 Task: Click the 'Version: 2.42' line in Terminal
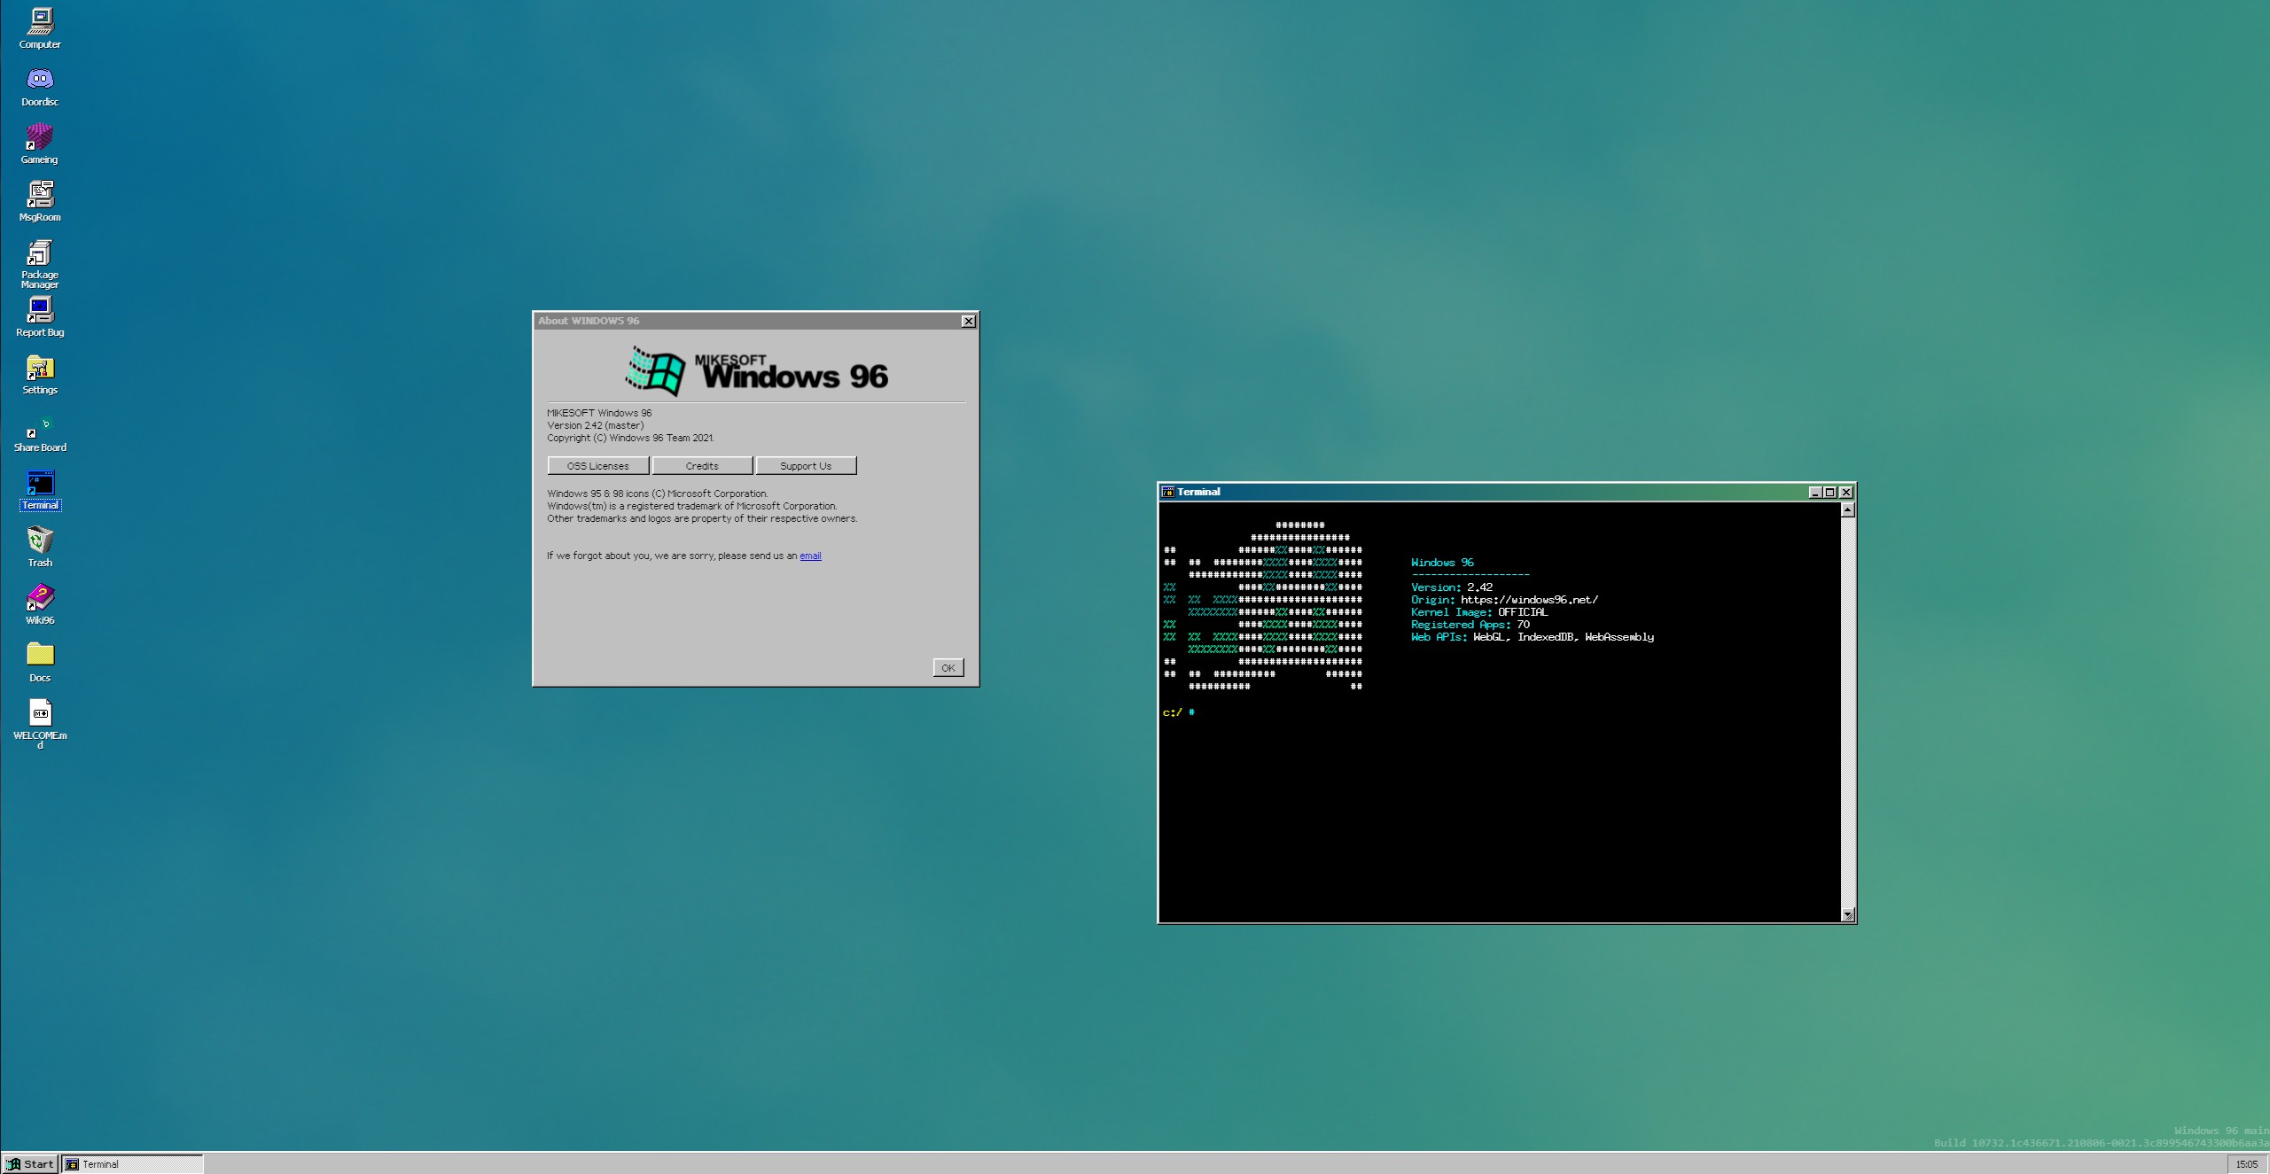[1452, 587]
